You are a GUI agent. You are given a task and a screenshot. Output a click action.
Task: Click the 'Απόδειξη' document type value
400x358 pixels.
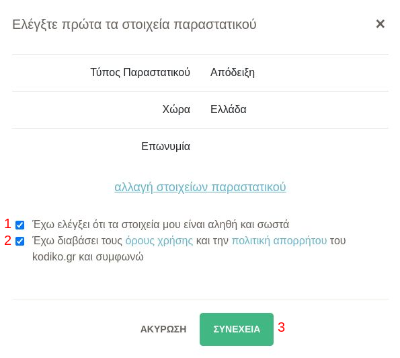click(233, 72)
